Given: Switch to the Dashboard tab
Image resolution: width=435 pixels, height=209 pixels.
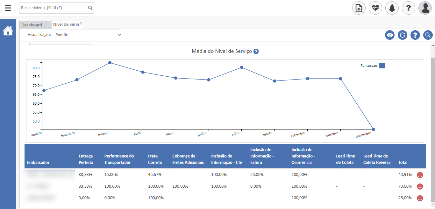Looking at the screenshot, I should [32, 25].
